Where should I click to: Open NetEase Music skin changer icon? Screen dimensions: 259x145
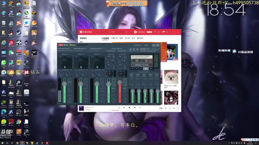point(155,32)
